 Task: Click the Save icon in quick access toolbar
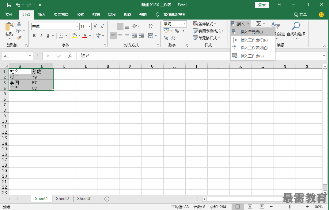coord(9,5)
